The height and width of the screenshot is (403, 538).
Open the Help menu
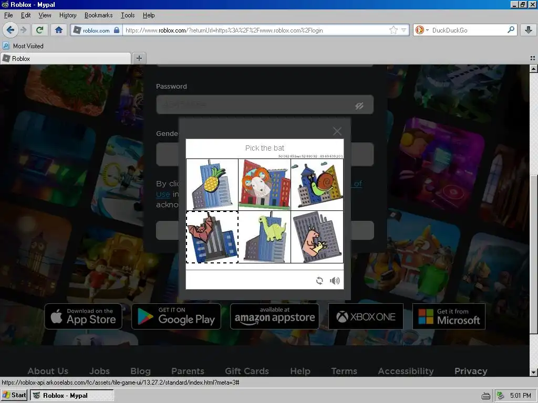[x=149, y=15]
